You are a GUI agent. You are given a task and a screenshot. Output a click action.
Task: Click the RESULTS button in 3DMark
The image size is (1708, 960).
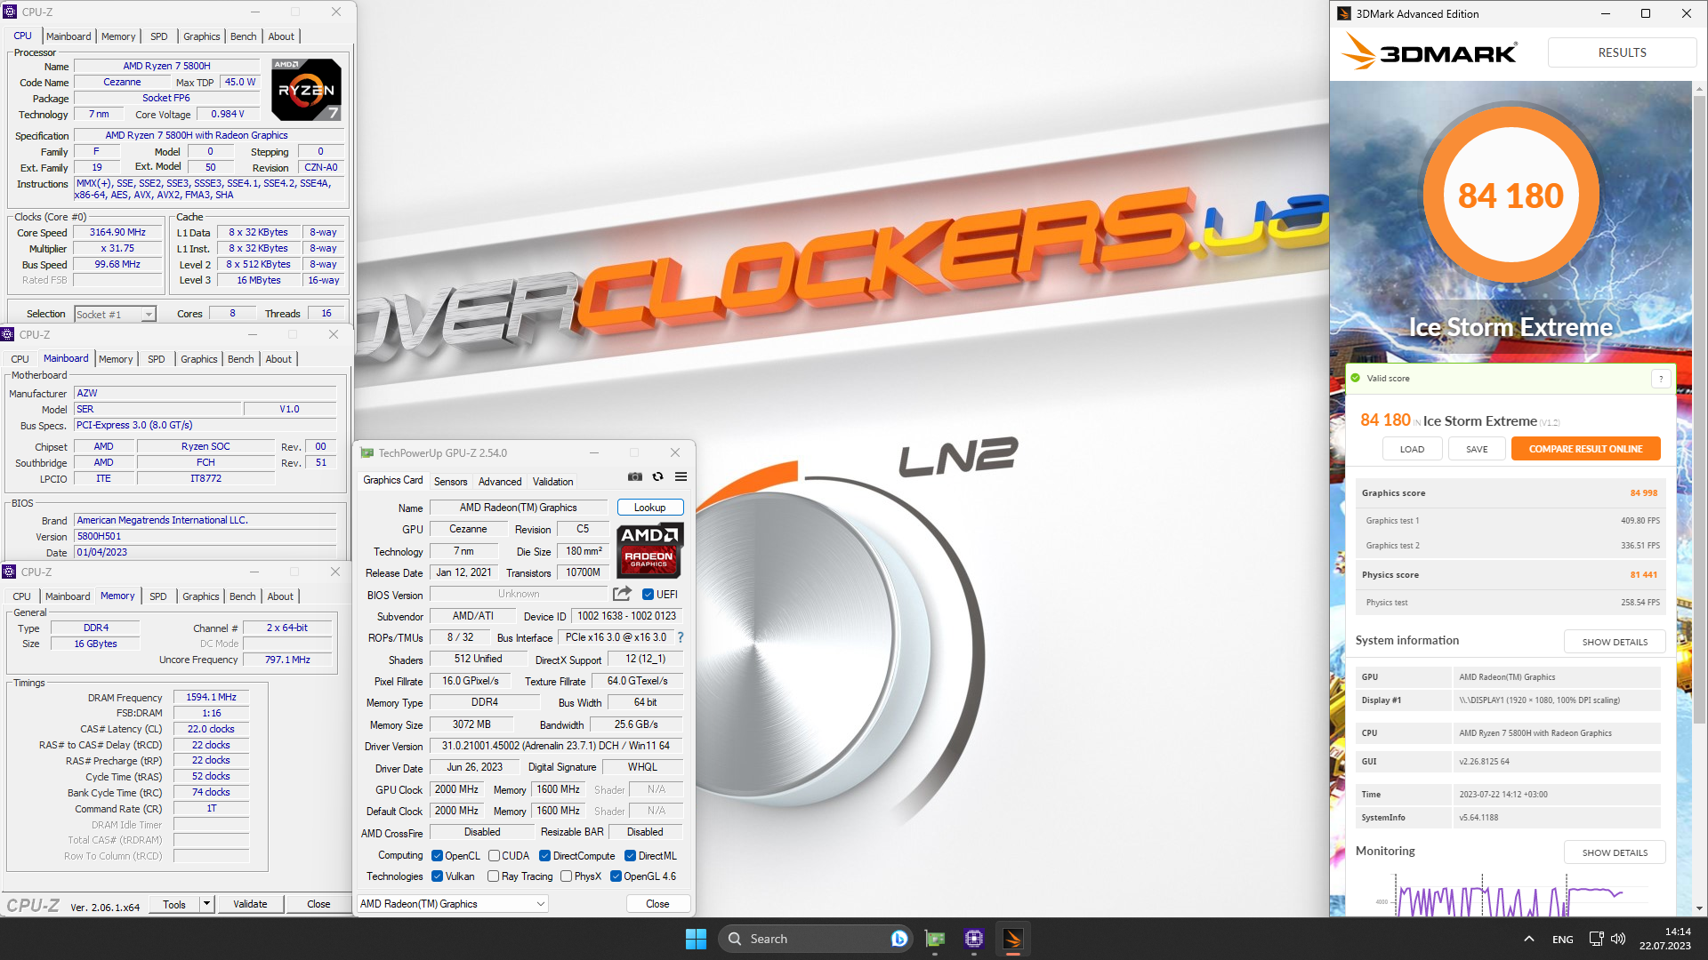click(x=1622, y=52)
